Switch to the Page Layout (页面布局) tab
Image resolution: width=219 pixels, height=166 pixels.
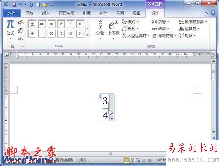pos(66,13)
